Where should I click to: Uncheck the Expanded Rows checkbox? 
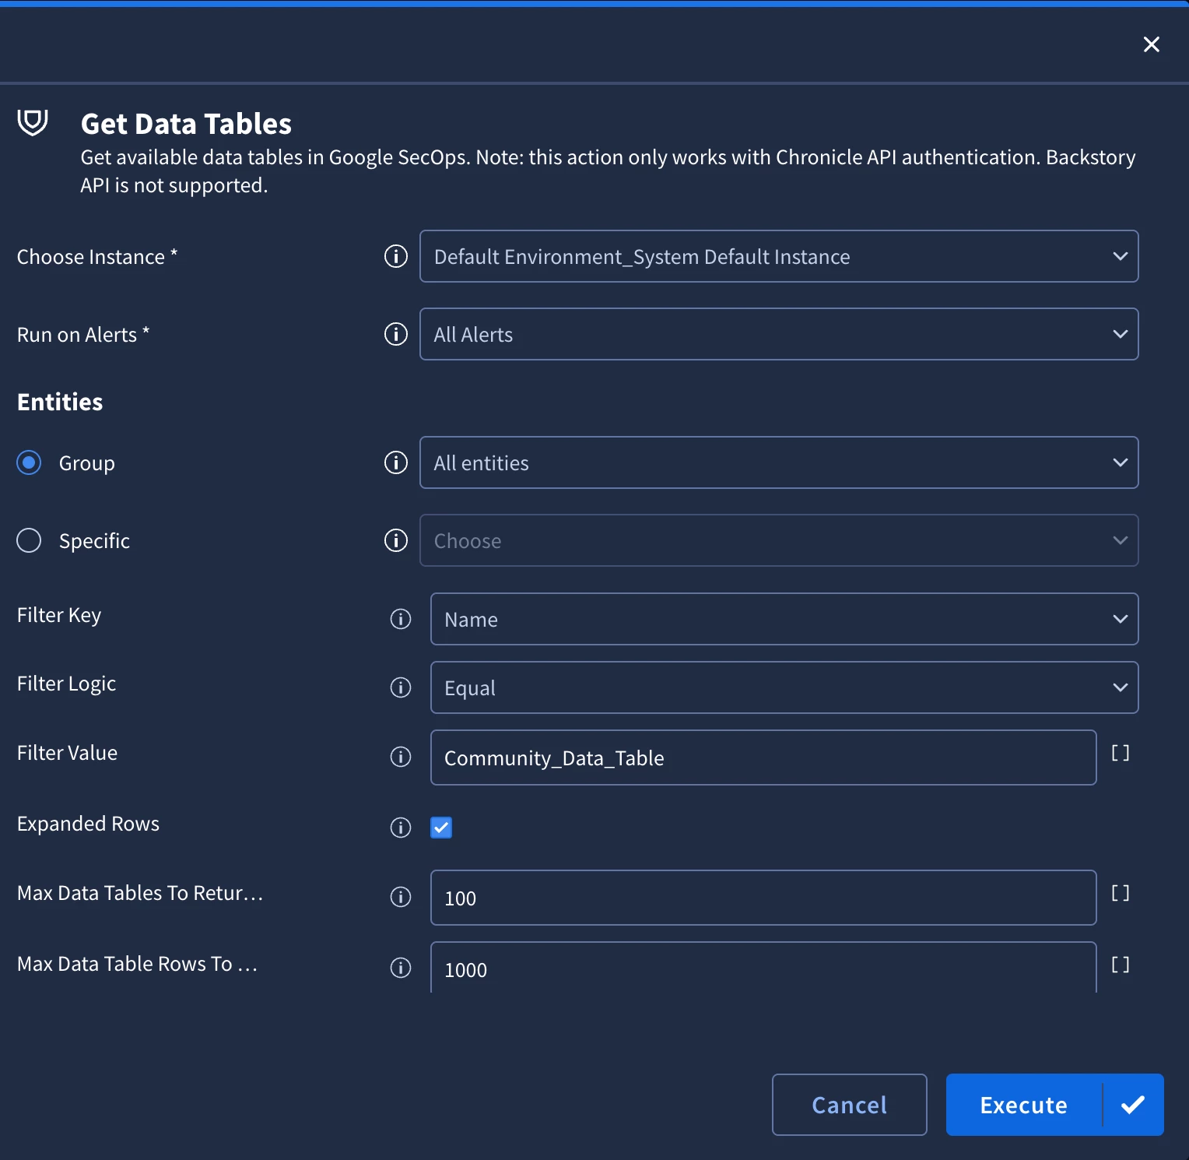(441, 828)
